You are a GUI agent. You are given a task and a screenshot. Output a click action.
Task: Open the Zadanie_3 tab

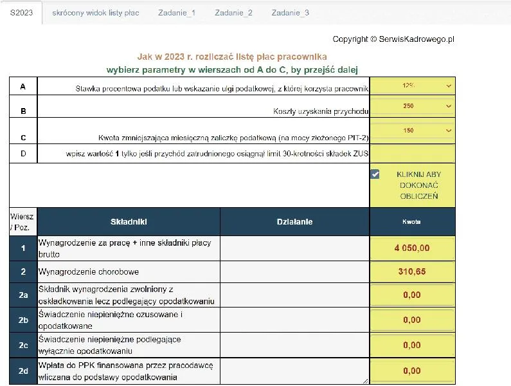point(290,13)
